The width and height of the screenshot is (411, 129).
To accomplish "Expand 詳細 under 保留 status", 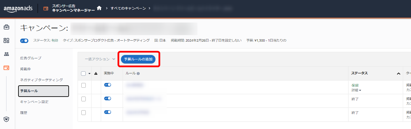I will 356,90.
